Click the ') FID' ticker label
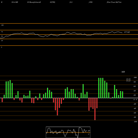The image size is (138, 138). (91, 2)
